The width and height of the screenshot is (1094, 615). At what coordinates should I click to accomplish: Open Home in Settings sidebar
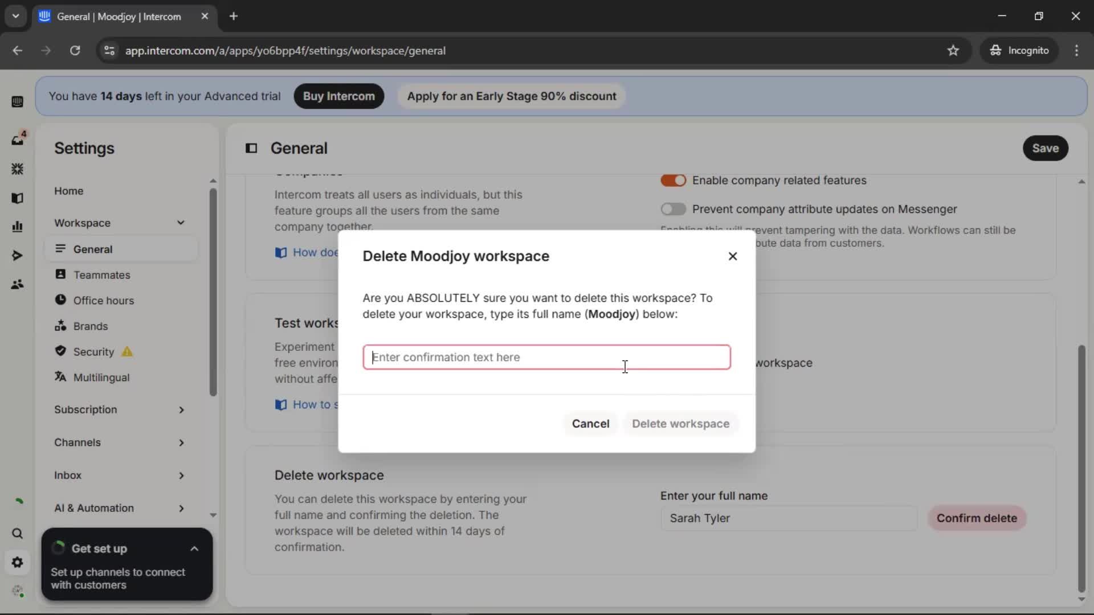[68, 191]
